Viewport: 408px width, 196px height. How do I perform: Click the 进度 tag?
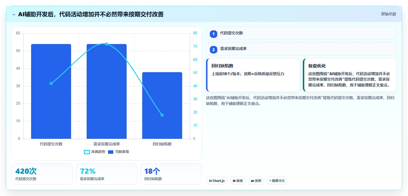[x=256, y=181]
